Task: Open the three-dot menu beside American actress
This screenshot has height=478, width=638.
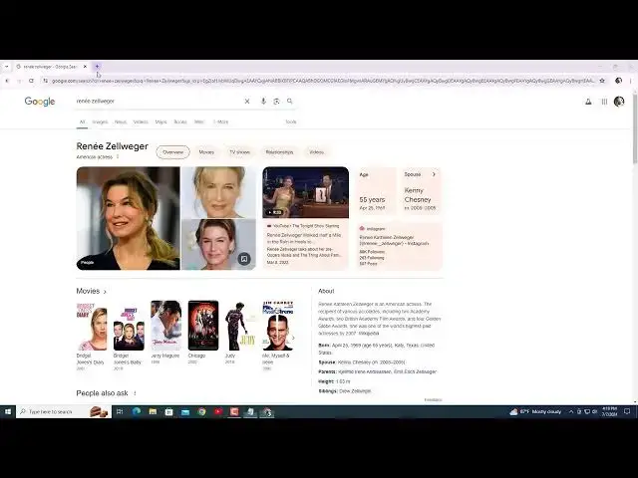Action: (118, 157)
